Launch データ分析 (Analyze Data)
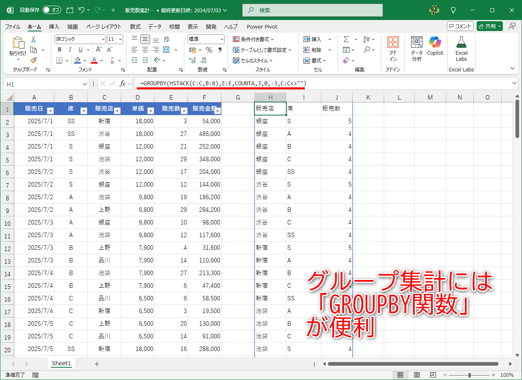 coord(416,47)
